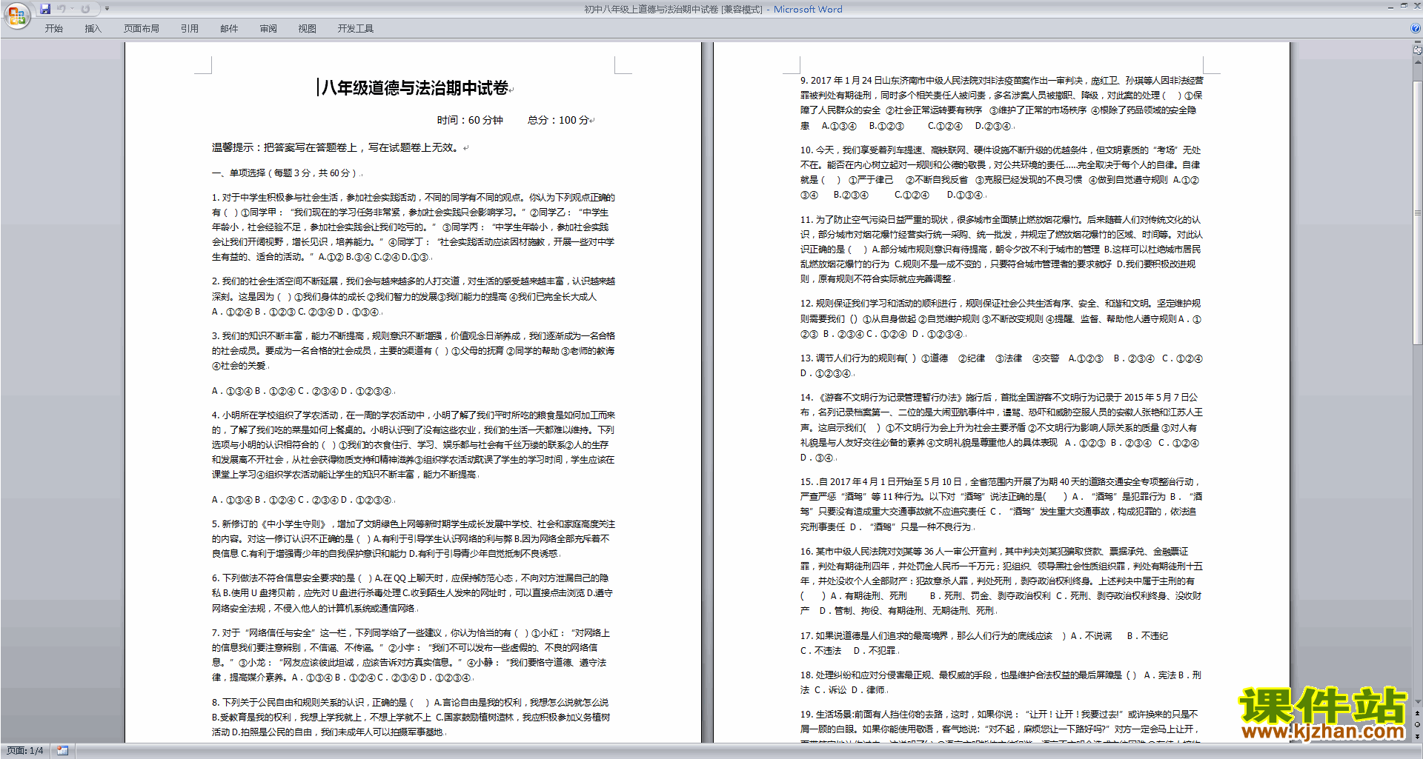The width and height of the screenshot is (1423, 759).
Task: Click the text 时间：60 分钟
Action: pyautogui.click(x=470, y=120)
